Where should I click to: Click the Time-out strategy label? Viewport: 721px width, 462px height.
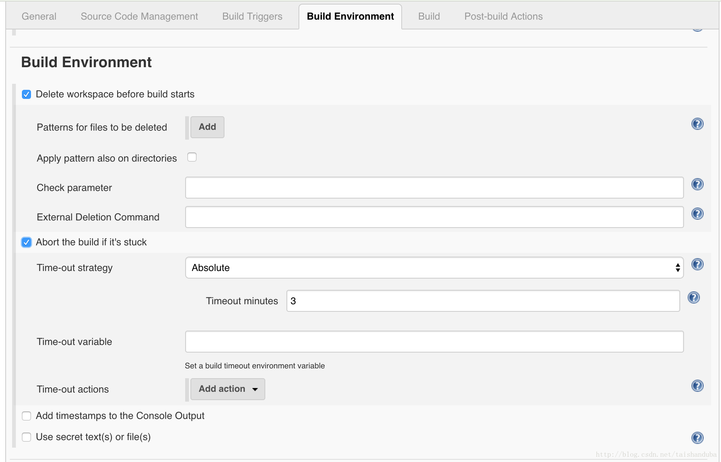(74, 268)
